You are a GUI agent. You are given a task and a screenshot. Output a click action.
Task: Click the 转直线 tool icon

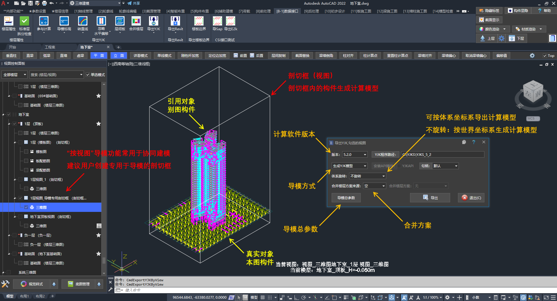point(83,21)
